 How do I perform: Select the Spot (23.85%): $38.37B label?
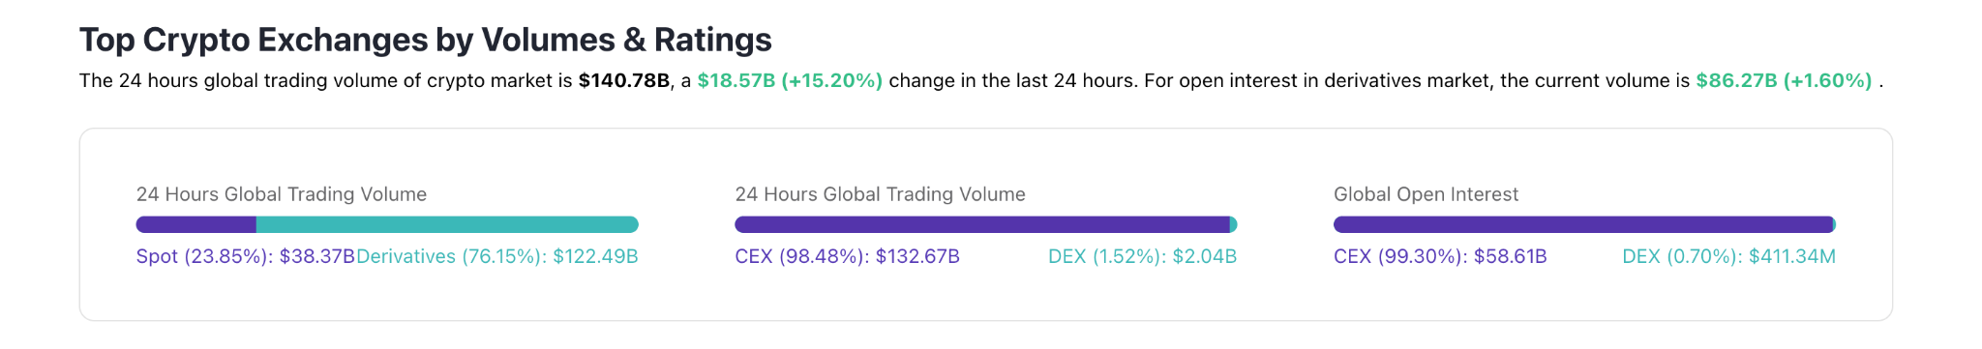click(x=246, y=256)
